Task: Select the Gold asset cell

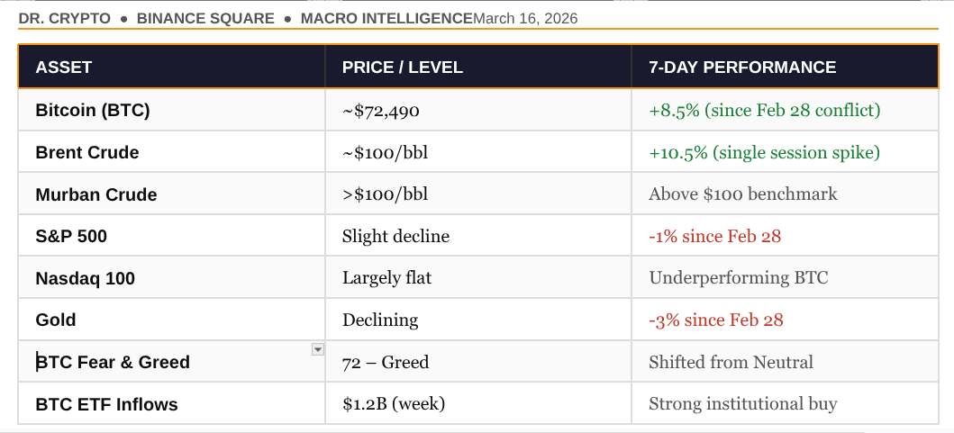Action: (56, 320)
